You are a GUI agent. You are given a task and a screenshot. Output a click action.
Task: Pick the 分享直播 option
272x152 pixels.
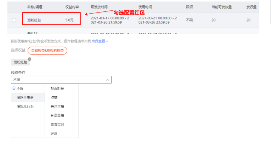click(x=57, y=115)
